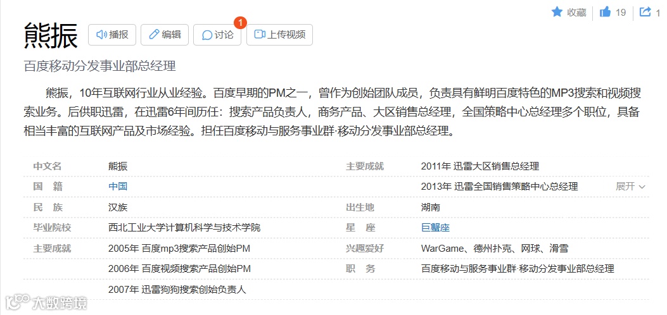667x315 pixels.
Task: Click the 汉族 value
Action: [118, 207]
